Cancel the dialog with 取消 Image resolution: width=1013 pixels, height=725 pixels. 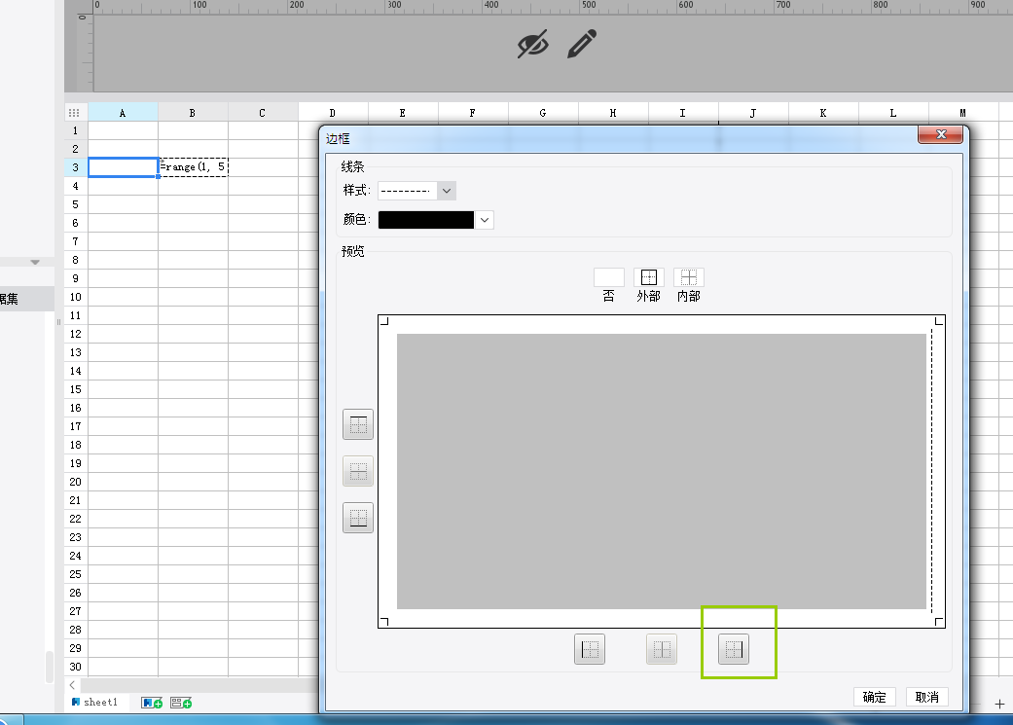pos(927,697)
